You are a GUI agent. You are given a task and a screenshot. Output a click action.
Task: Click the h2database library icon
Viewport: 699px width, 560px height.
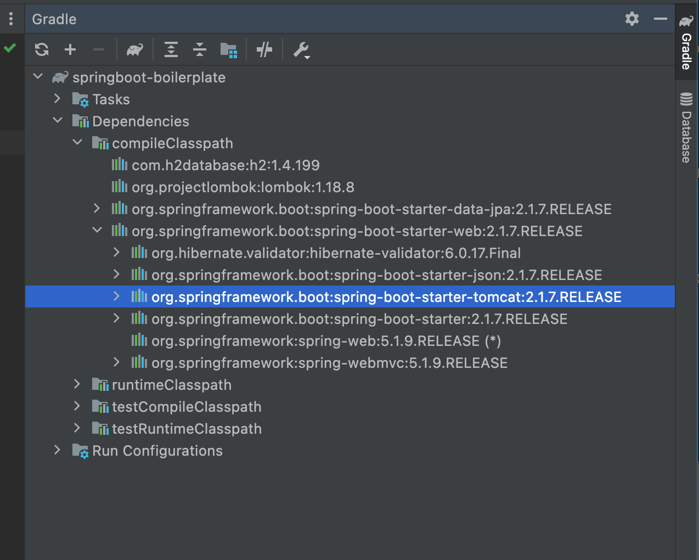(x=120, y=165)
